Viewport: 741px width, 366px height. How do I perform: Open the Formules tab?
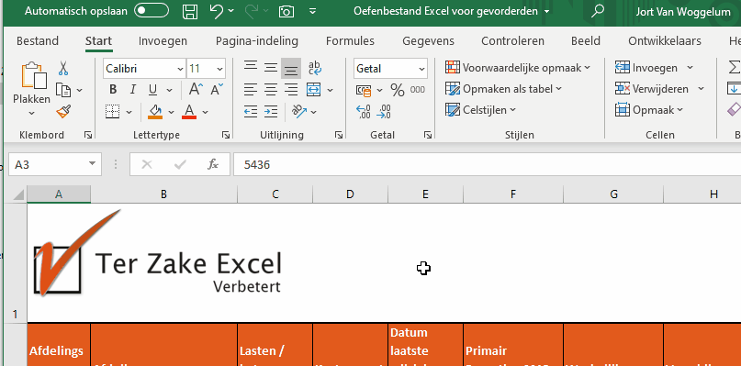click(x=350, y=41)
